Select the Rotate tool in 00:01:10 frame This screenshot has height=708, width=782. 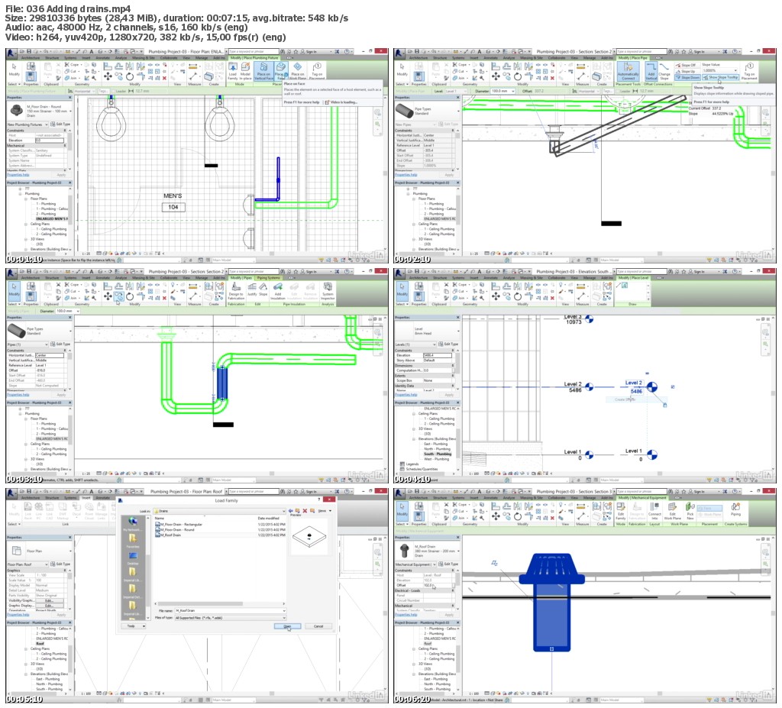click(x=130, y=76)
